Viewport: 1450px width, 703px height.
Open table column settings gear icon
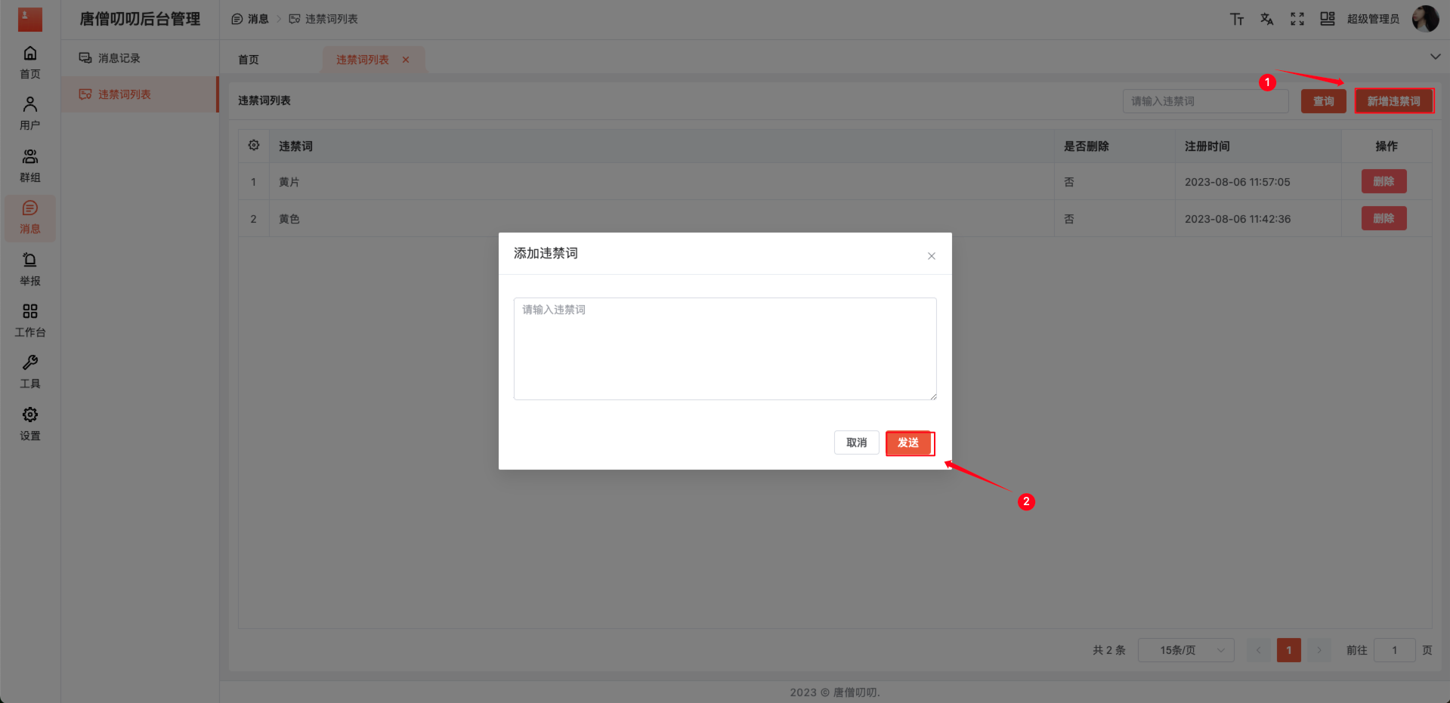pos(254,145)
